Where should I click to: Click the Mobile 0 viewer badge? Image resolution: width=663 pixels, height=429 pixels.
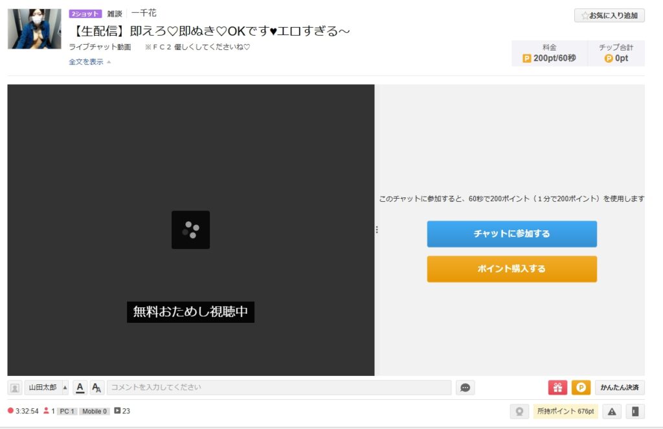pyautogui.click(x=95, y=412)
